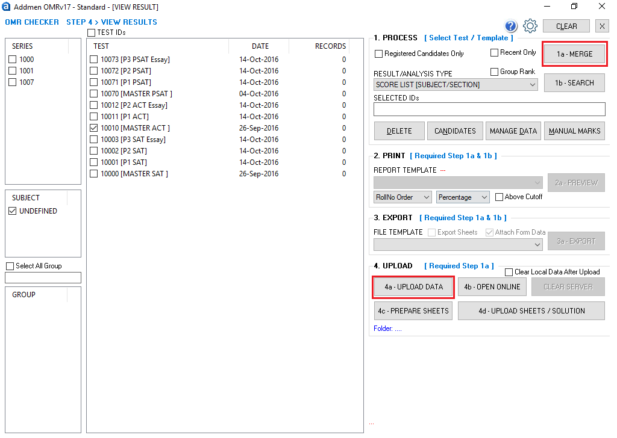617x438 pixels.
Task: Click inside the SELECTED IDs input field
Action: [x=489, y=109]
